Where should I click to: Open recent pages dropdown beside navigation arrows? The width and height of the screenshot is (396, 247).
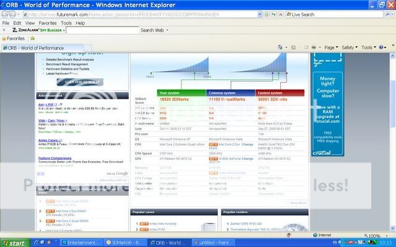(x=19, y=15)
